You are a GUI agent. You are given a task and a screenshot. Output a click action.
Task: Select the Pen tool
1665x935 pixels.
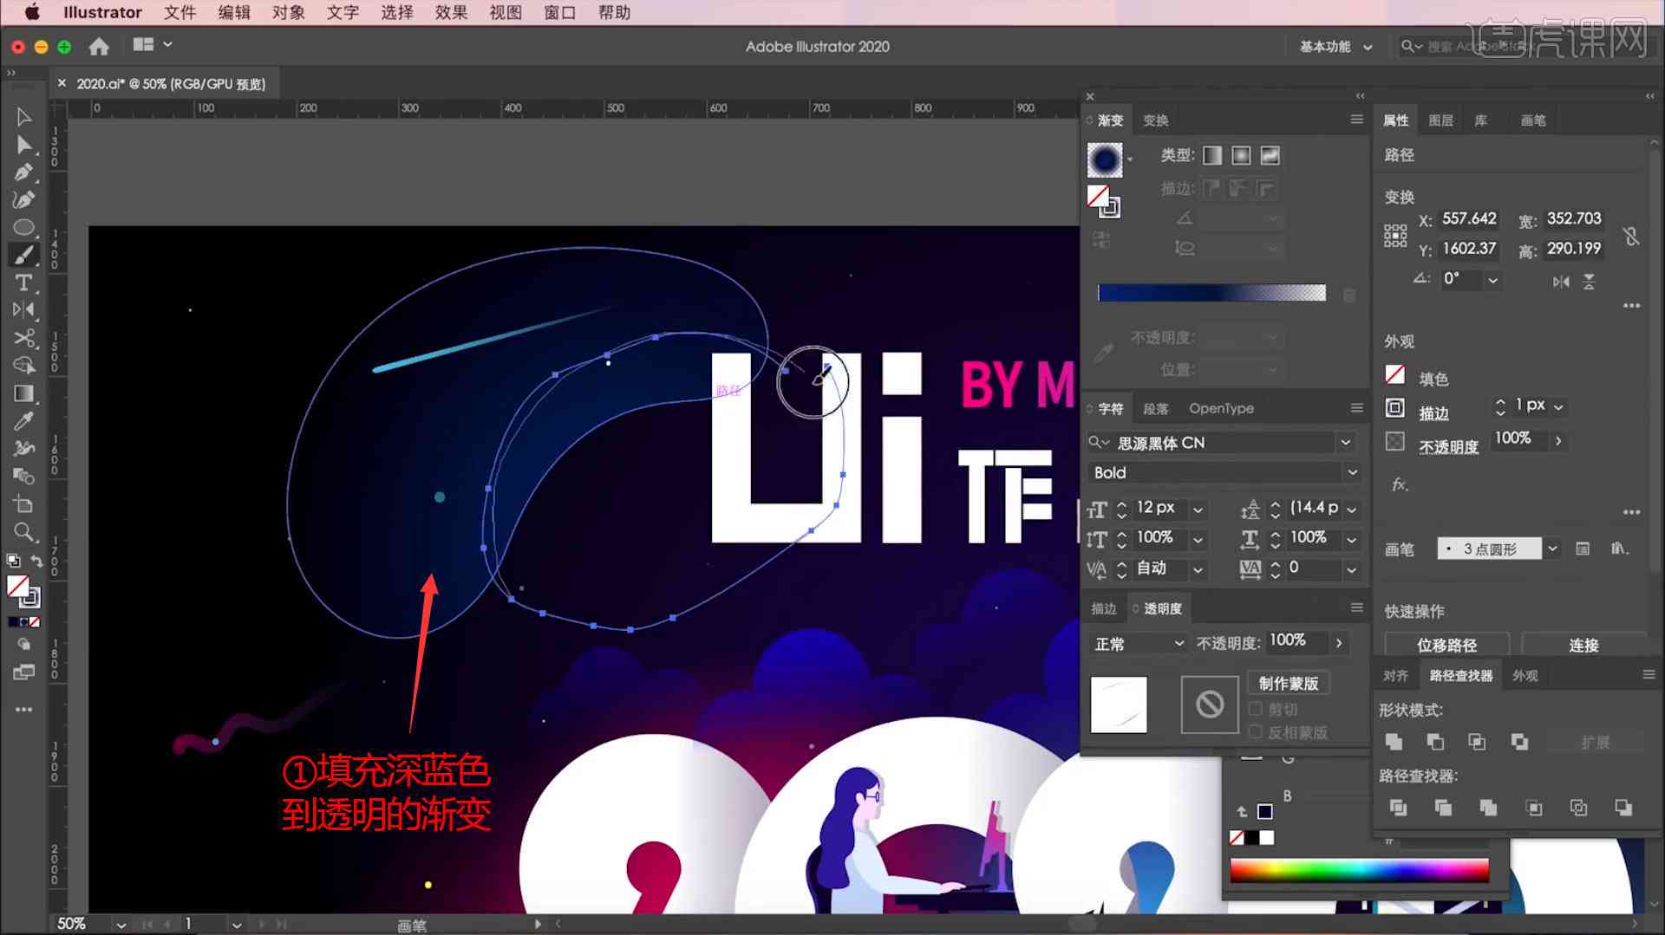(23, 172)
